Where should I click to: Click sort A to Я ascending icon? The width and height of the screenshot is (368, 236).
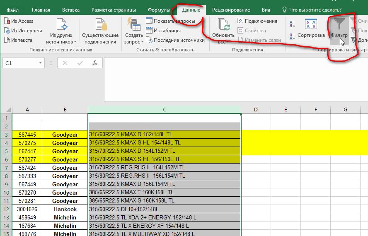click(x=292, y=24)
